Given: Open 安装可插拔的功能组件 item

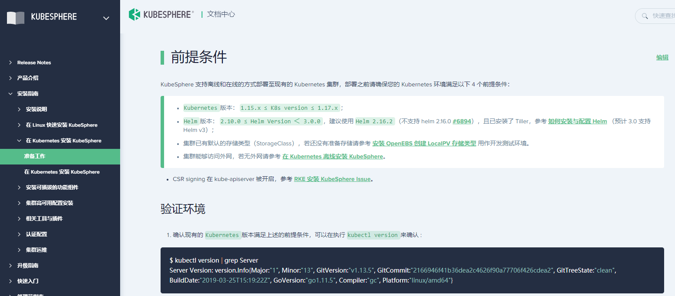Looking at the screenshot, I should click(52, 187).
